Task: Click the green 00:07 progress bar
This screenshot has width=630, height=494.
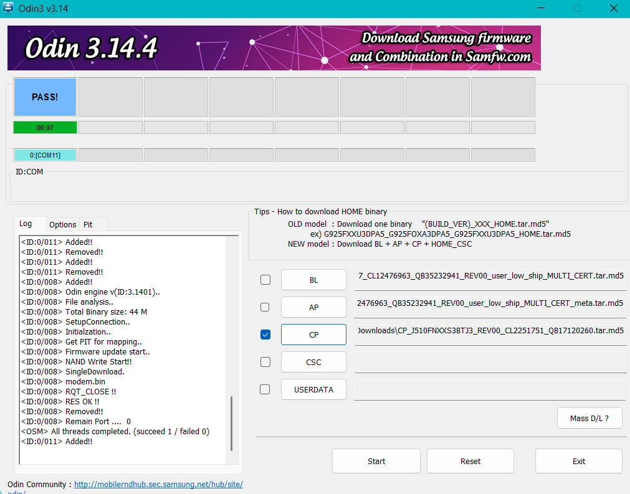Action: pyautogui.click(x=45, y=128)
